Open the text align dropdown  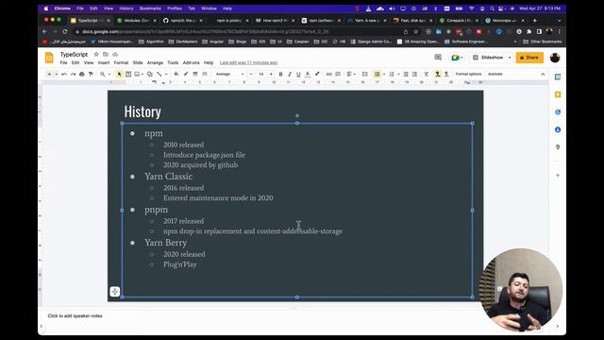[x=350, y=74]
